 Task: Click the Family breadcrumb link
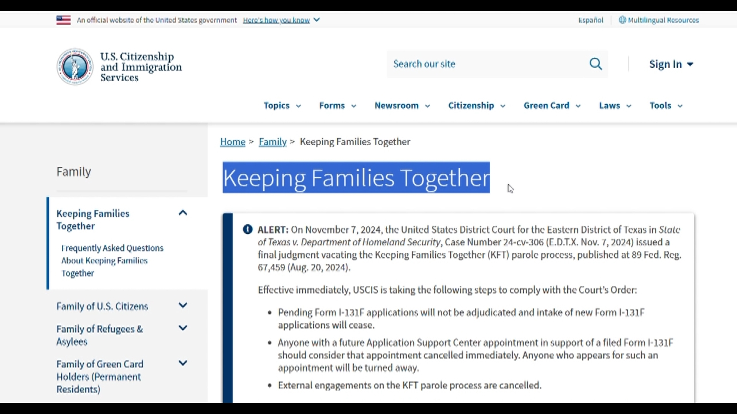(x=272, y=141)
